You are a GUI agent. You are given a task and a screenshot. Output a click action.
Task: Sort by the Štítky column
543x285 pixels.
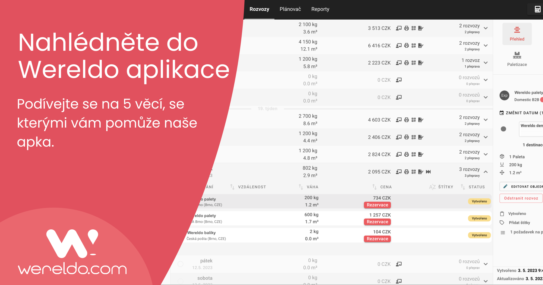(x=441, y=187)
